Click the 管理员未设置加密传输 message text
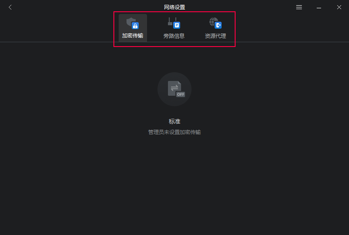The image size is (349, 235). point(174,132)
